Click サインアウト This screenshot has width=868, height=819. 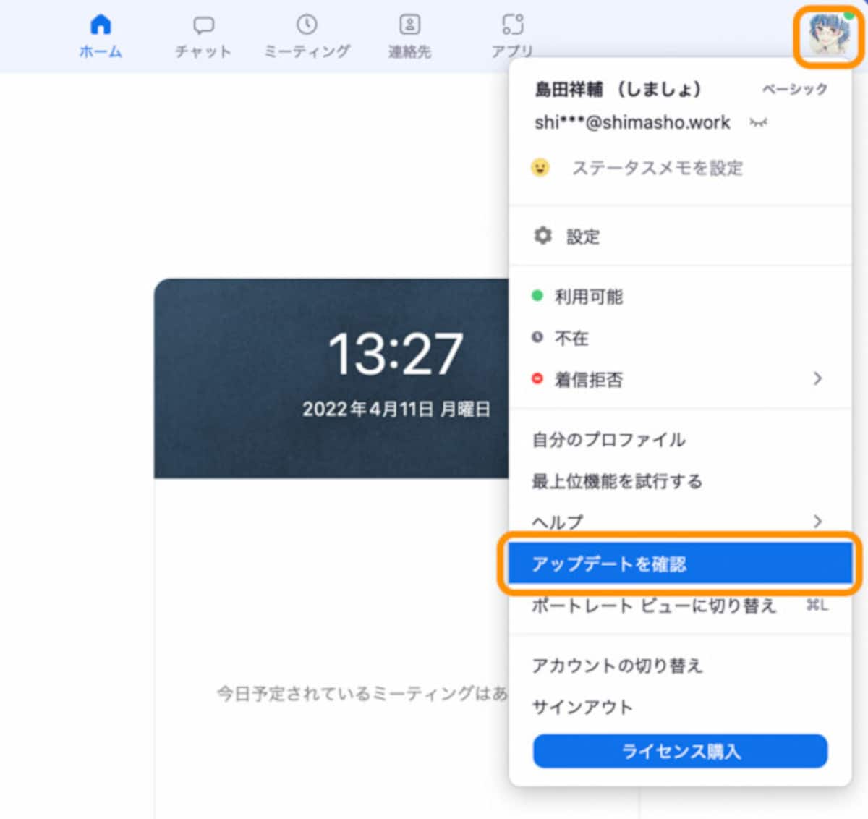680,706
